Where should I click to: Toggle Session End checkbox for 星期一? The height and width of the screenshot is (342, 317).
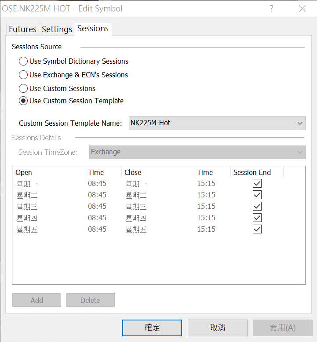tap(257, 183)
